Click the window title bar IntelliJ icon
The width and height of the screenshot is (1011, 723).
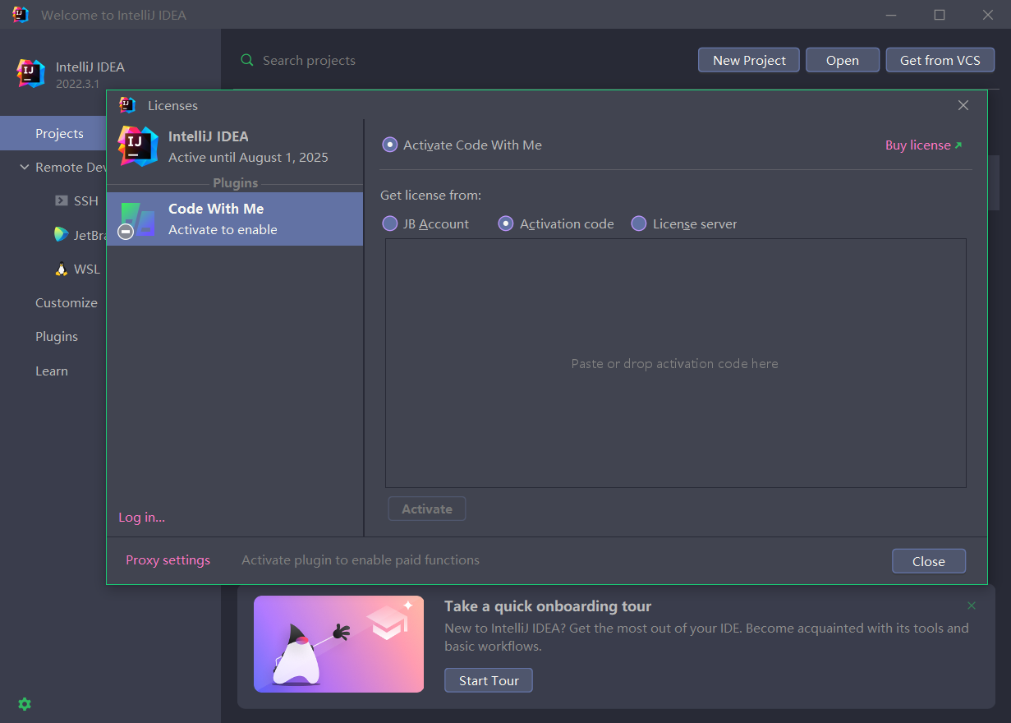tap(21, 15)
